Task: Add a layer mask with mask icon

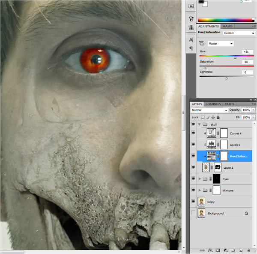Action: tap(218, 251)
